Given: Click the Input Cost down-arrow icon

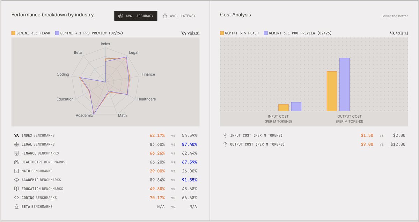Looking at the screenshot, I should pos(225,135).
